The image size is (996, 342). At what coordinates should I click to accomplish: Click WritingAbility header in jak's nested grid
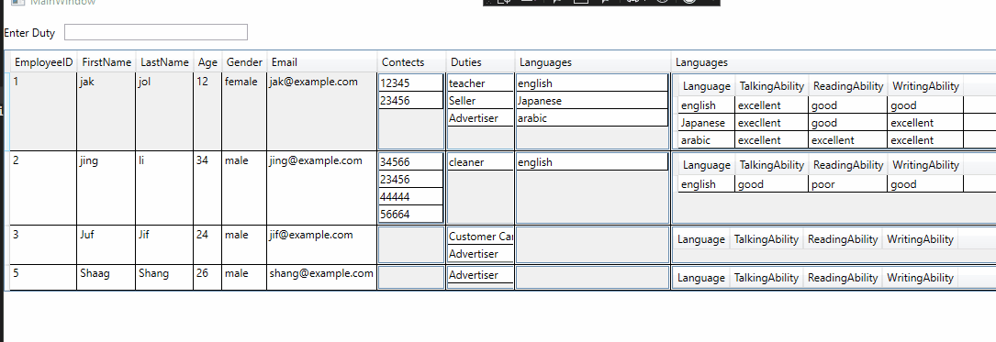point(925,85)
